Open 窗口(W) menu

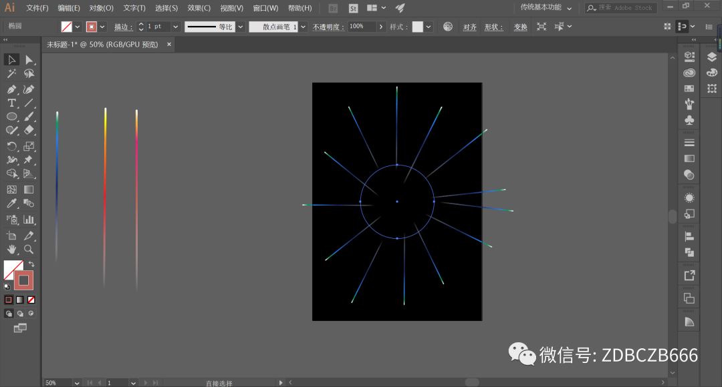(x=265, y=8)
